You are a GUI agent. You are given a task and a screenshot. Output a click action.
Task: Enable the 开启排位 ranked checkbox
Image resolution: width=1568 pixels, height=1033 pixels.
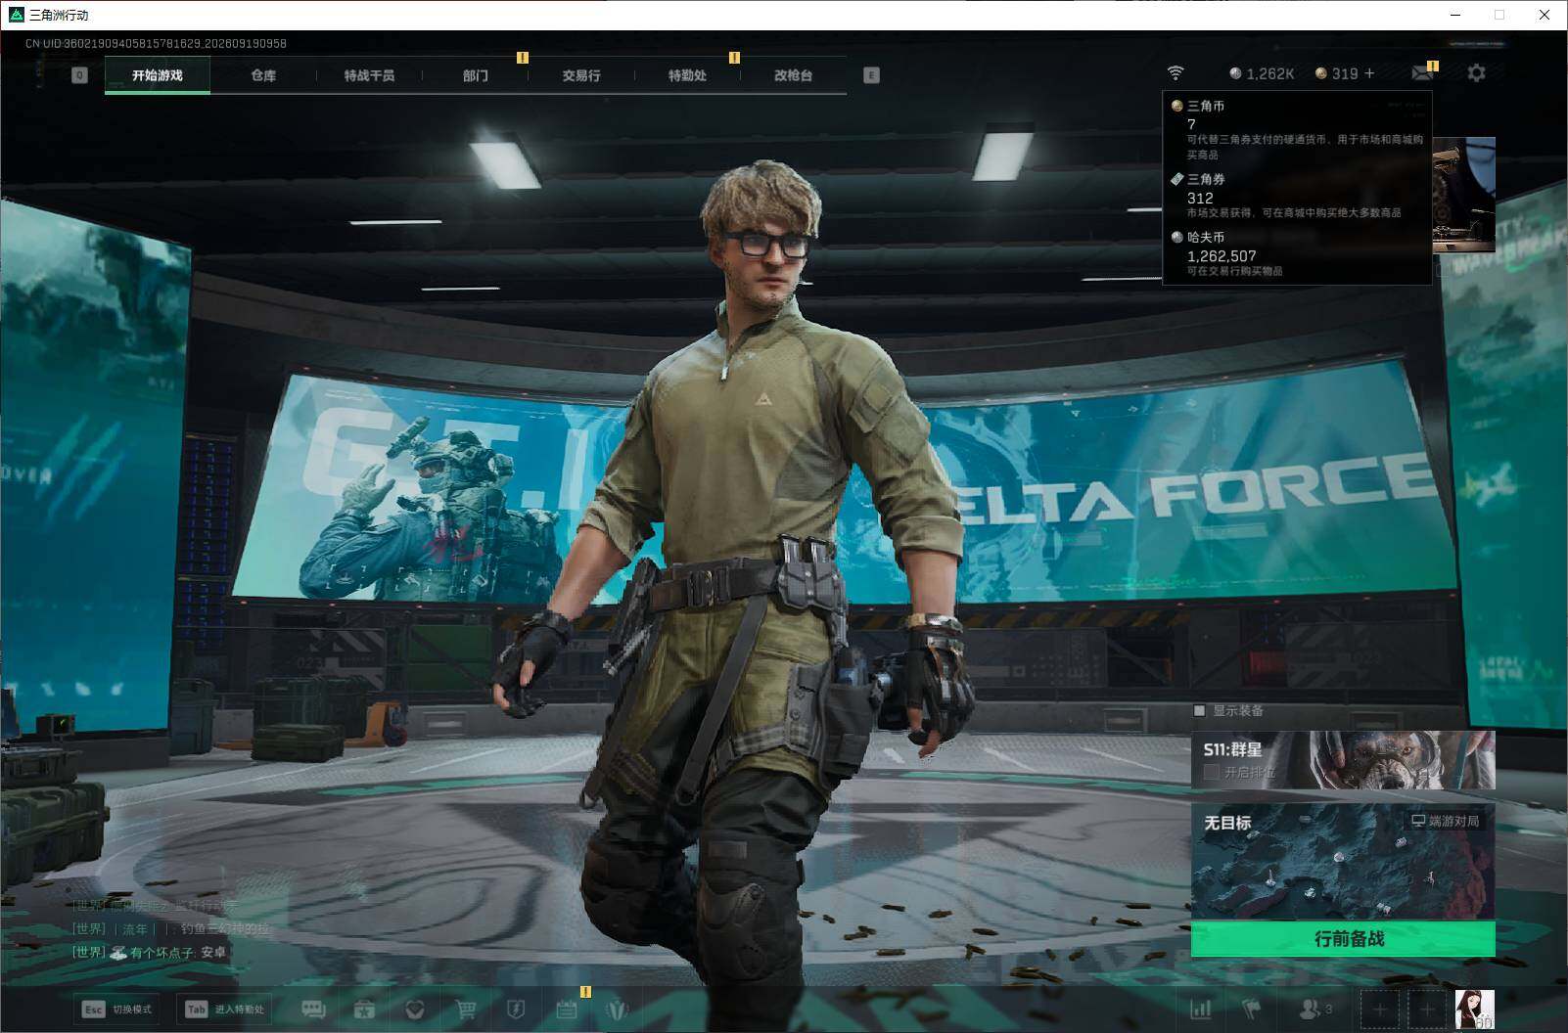[1212, 773]
